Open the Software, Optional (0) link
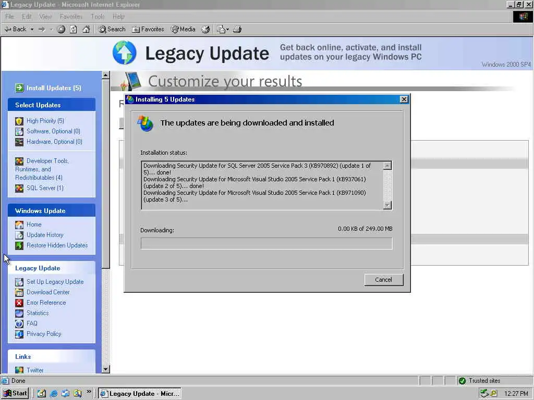Screen dimensions: 534x400 (54, 131)
